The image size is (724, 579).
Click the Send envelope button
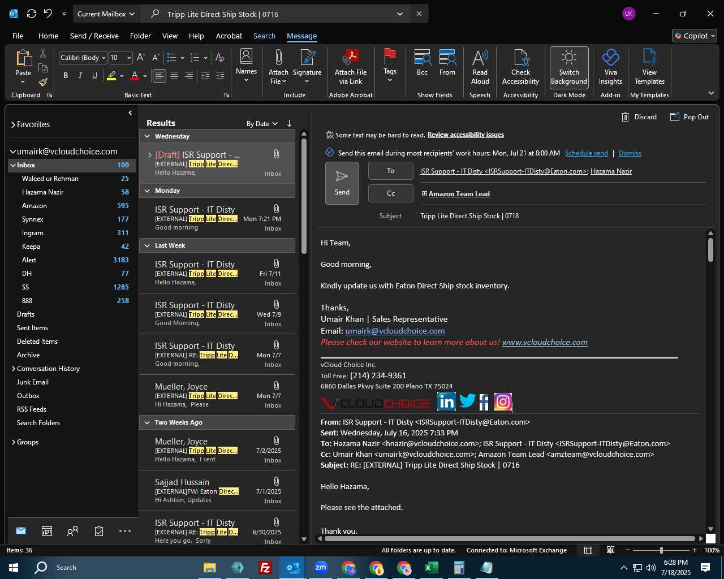(342, 183)
